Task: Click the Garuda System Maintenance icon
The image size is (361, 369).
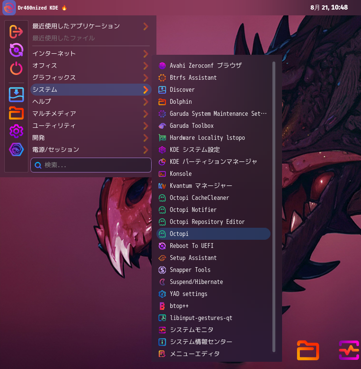Action: point(162,114)
